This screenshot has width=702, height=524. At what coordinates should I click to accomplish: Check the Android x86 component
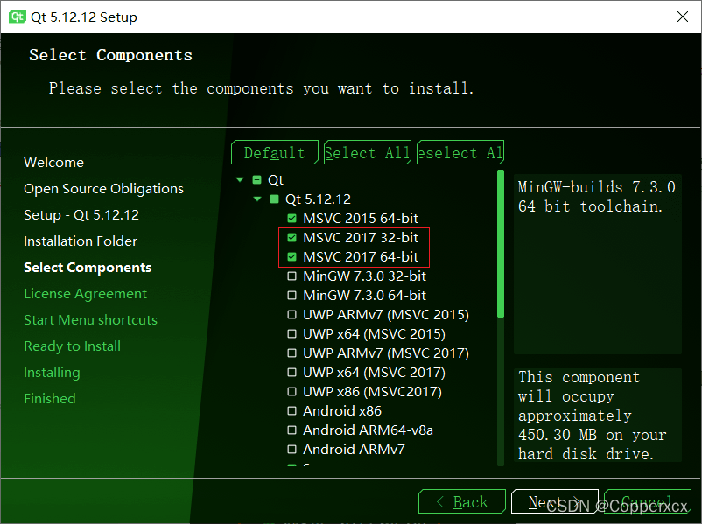(x=291, y=411)
